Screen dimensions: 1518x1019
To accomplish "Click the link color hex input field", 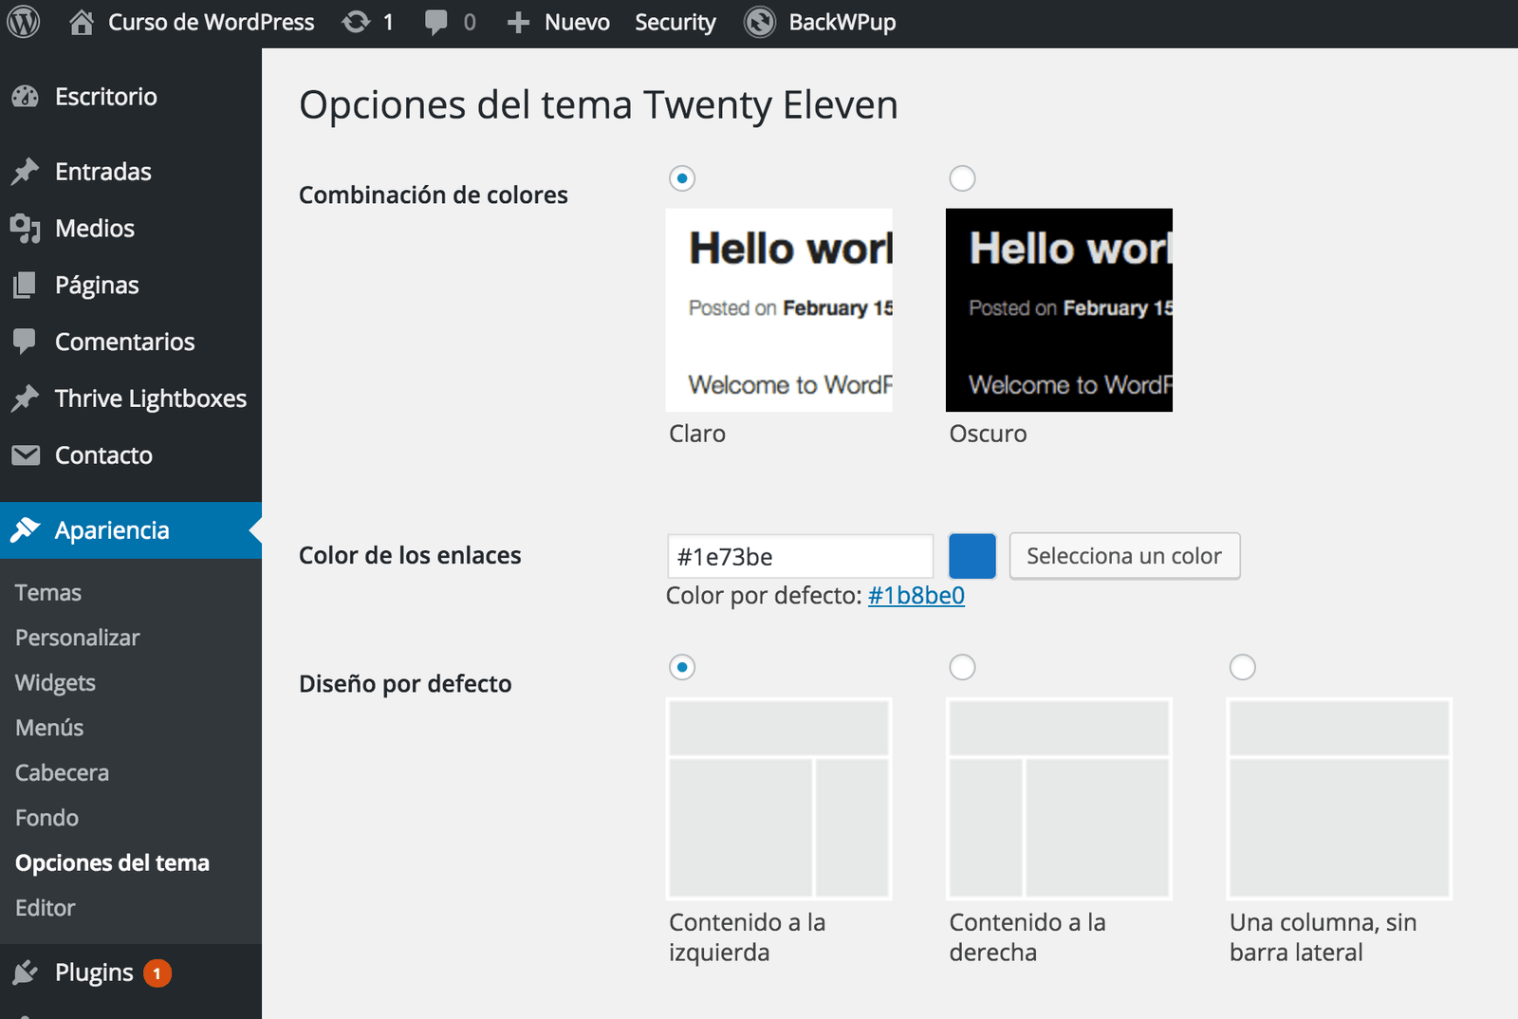I will click(801, 556).
